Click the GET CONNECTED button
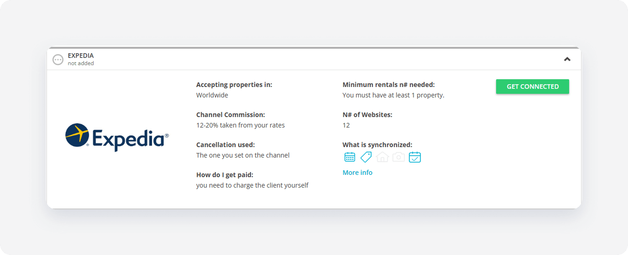Screen dimensions: 628x255 pyautogui.click(x=532, y=87)
